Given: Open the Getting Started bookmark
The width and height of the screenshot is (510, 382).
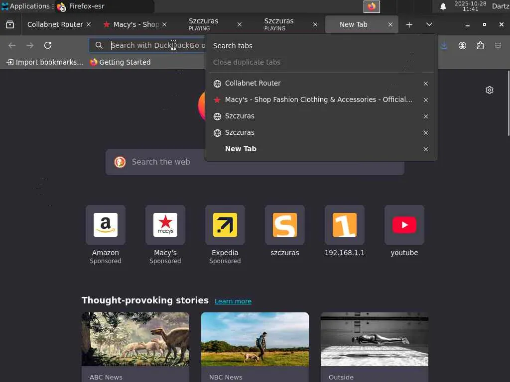Looking at the screenshot, I should tap(121, 62).
